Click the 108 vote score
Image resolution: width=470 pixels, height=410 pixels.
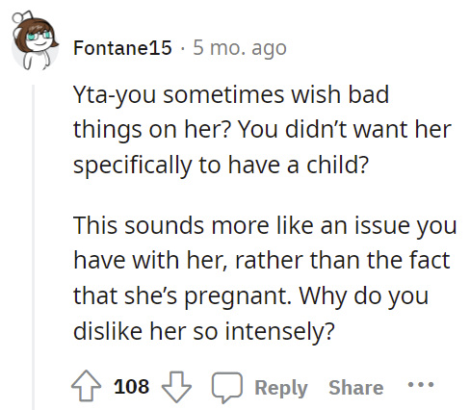coord(131,386)
